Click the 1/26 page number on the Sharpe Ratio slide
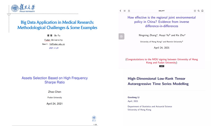Image resolution: width=211 pixels, height=126 pixels. (95, 124)
